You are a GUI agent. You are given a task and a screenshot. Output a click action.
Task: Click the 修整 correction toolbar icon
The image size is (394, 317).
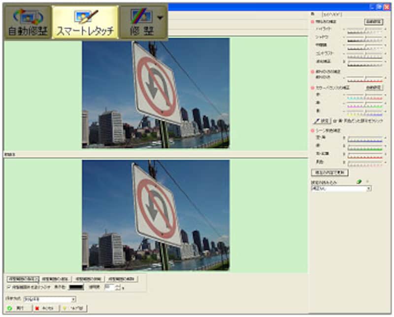pos(140,23)
